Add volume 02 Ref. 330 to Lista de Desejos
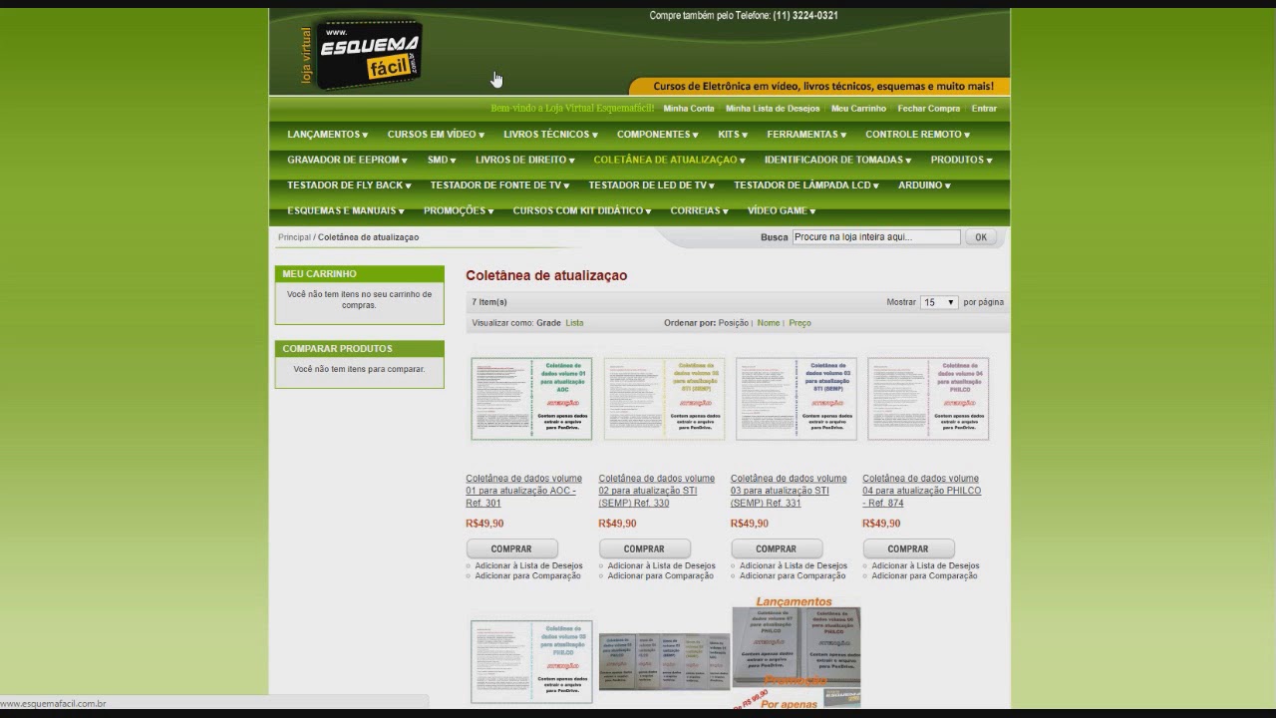 point(661,565)
